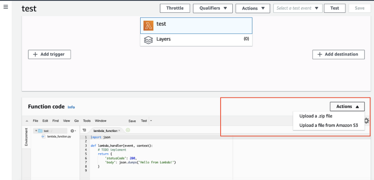The image size is (374, 180).
Task: Open the Qualifiers dropdown
Action: (x=213, y=8)
